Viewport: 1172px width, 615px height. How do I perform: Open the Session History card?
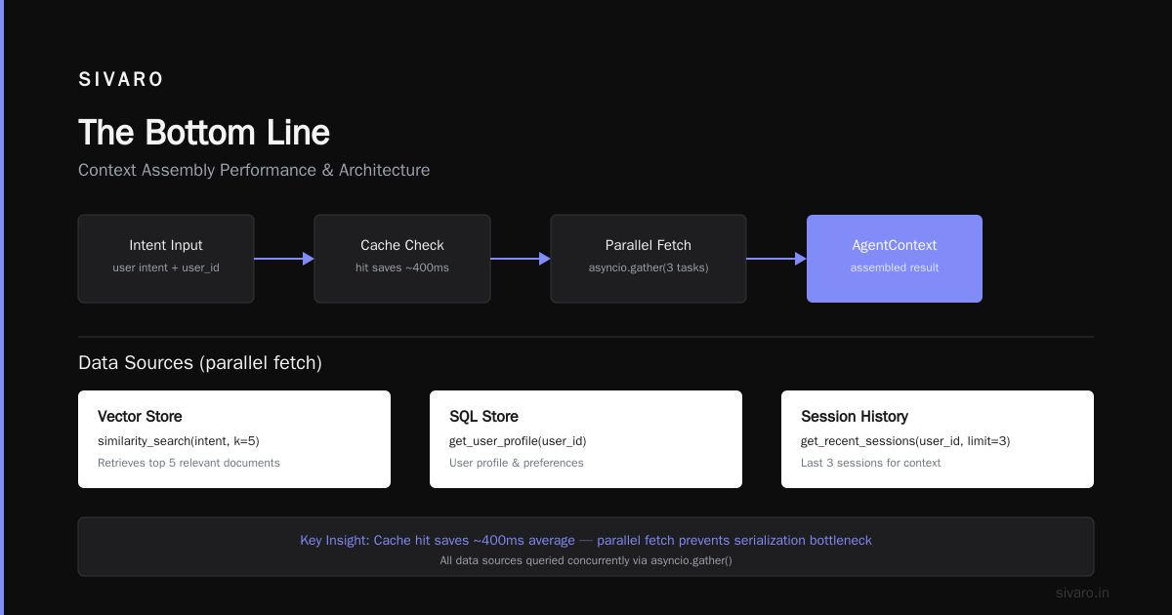click(x=938, y=439)
